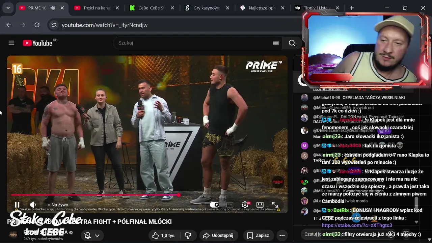Open on-screen keyboard icon in search box
The width and height of the screenshot is (432, 243).
(276, 43)
